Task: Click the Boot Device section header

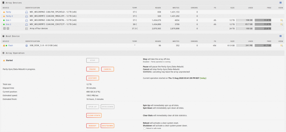Action: pos(143,36)
